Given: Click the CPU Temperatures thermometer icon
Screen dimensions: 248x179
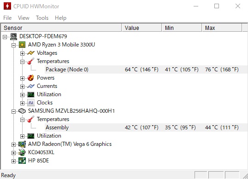Looking at the screenshot, I should 31,61.
